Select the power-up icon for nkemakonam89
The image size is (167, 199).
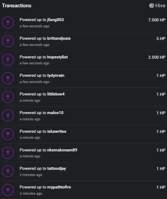(8, 153)
